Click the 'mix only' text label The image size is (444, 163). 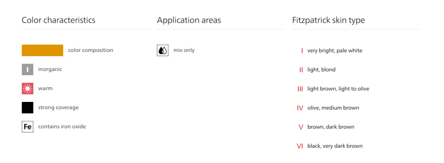tap(184, 50)
